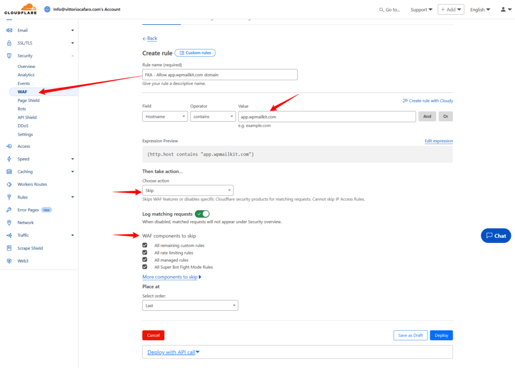Screen dimensions: 515x368
Task: Click the Email envelope icon in sidebar
Action: (x=9, y=30)
